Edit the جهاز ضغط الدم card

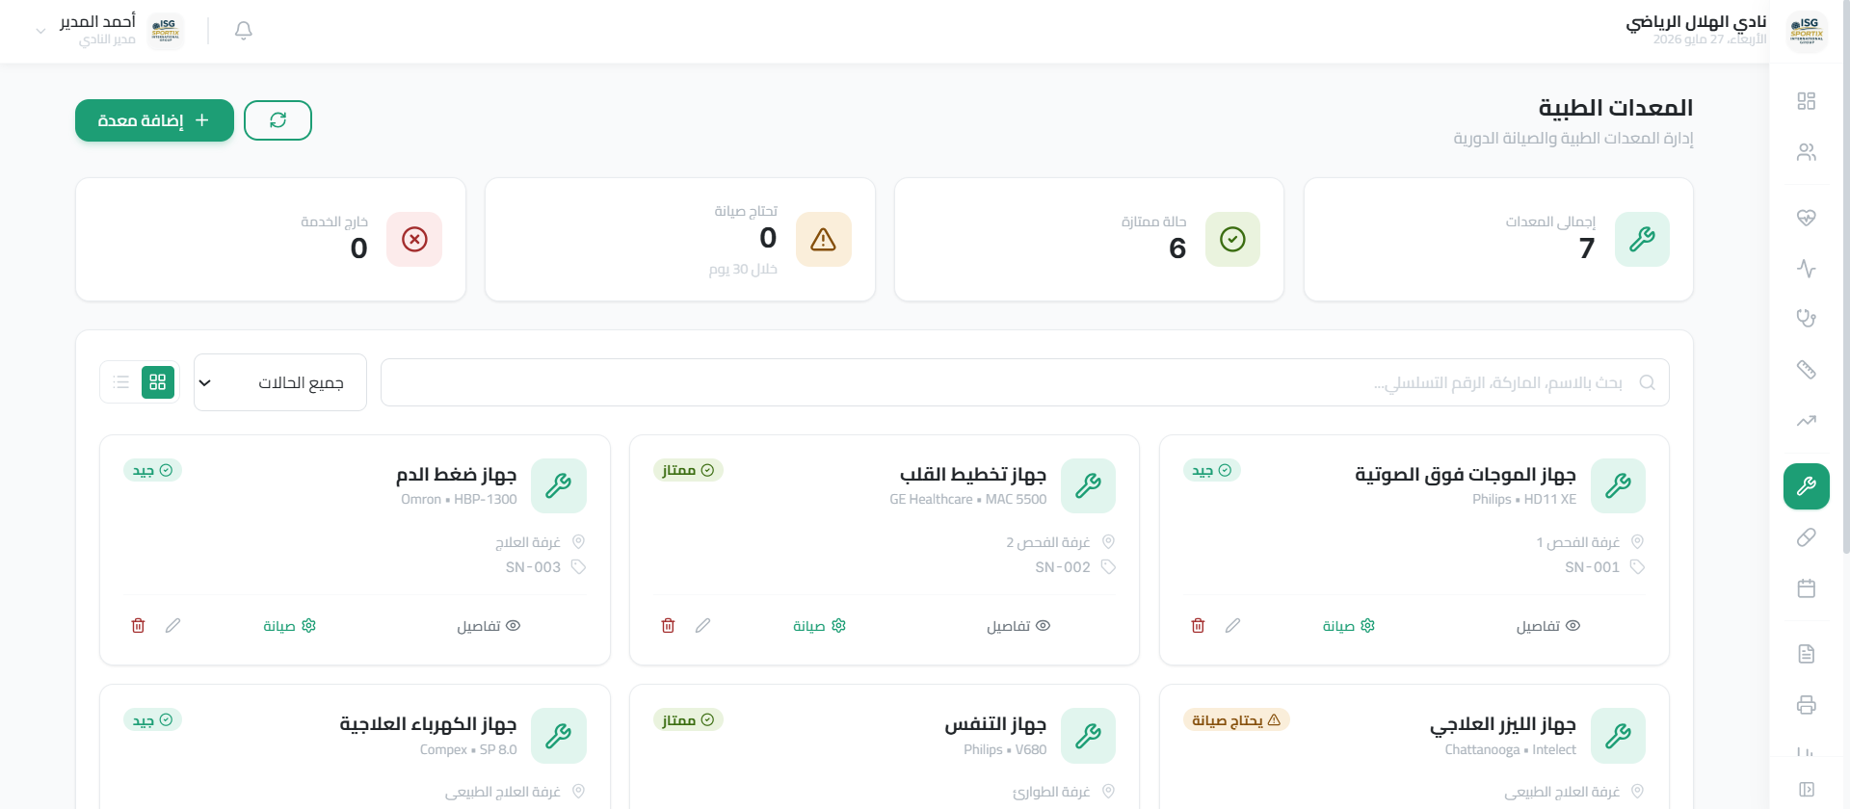172,626
